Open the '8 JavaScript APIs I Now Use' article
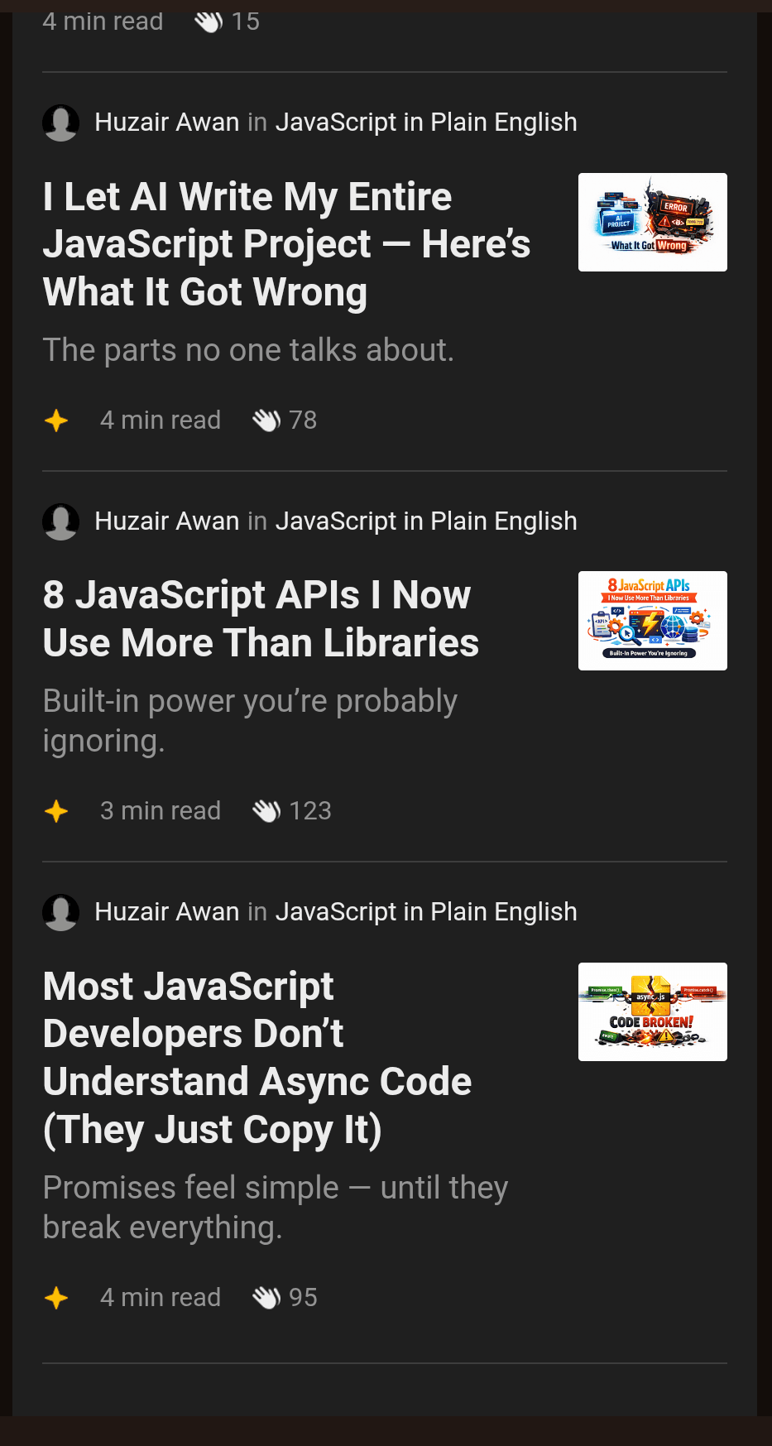Viewport: 772px width, 1446px height. point(261,619)
